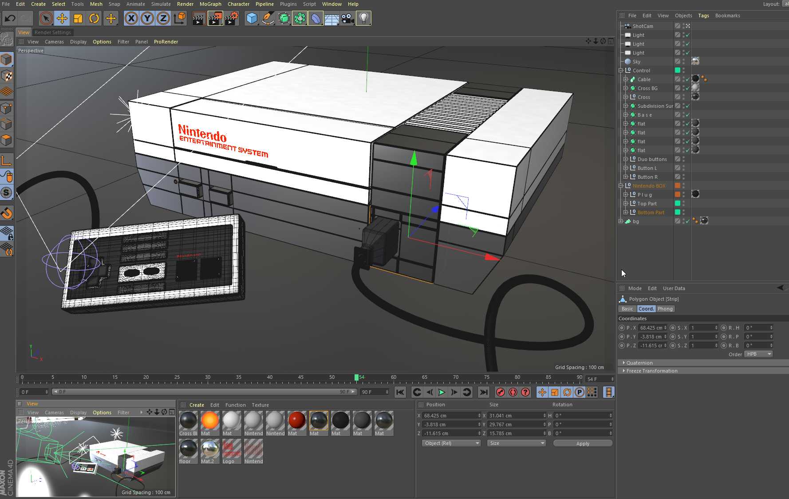Click P.Y field showing -3.818 cm
This screenshot has height=499, width=789.
(652, 337)
